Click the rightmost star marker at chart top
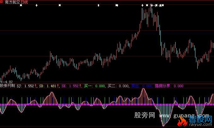The image size is (214, 128). (163, 5)
